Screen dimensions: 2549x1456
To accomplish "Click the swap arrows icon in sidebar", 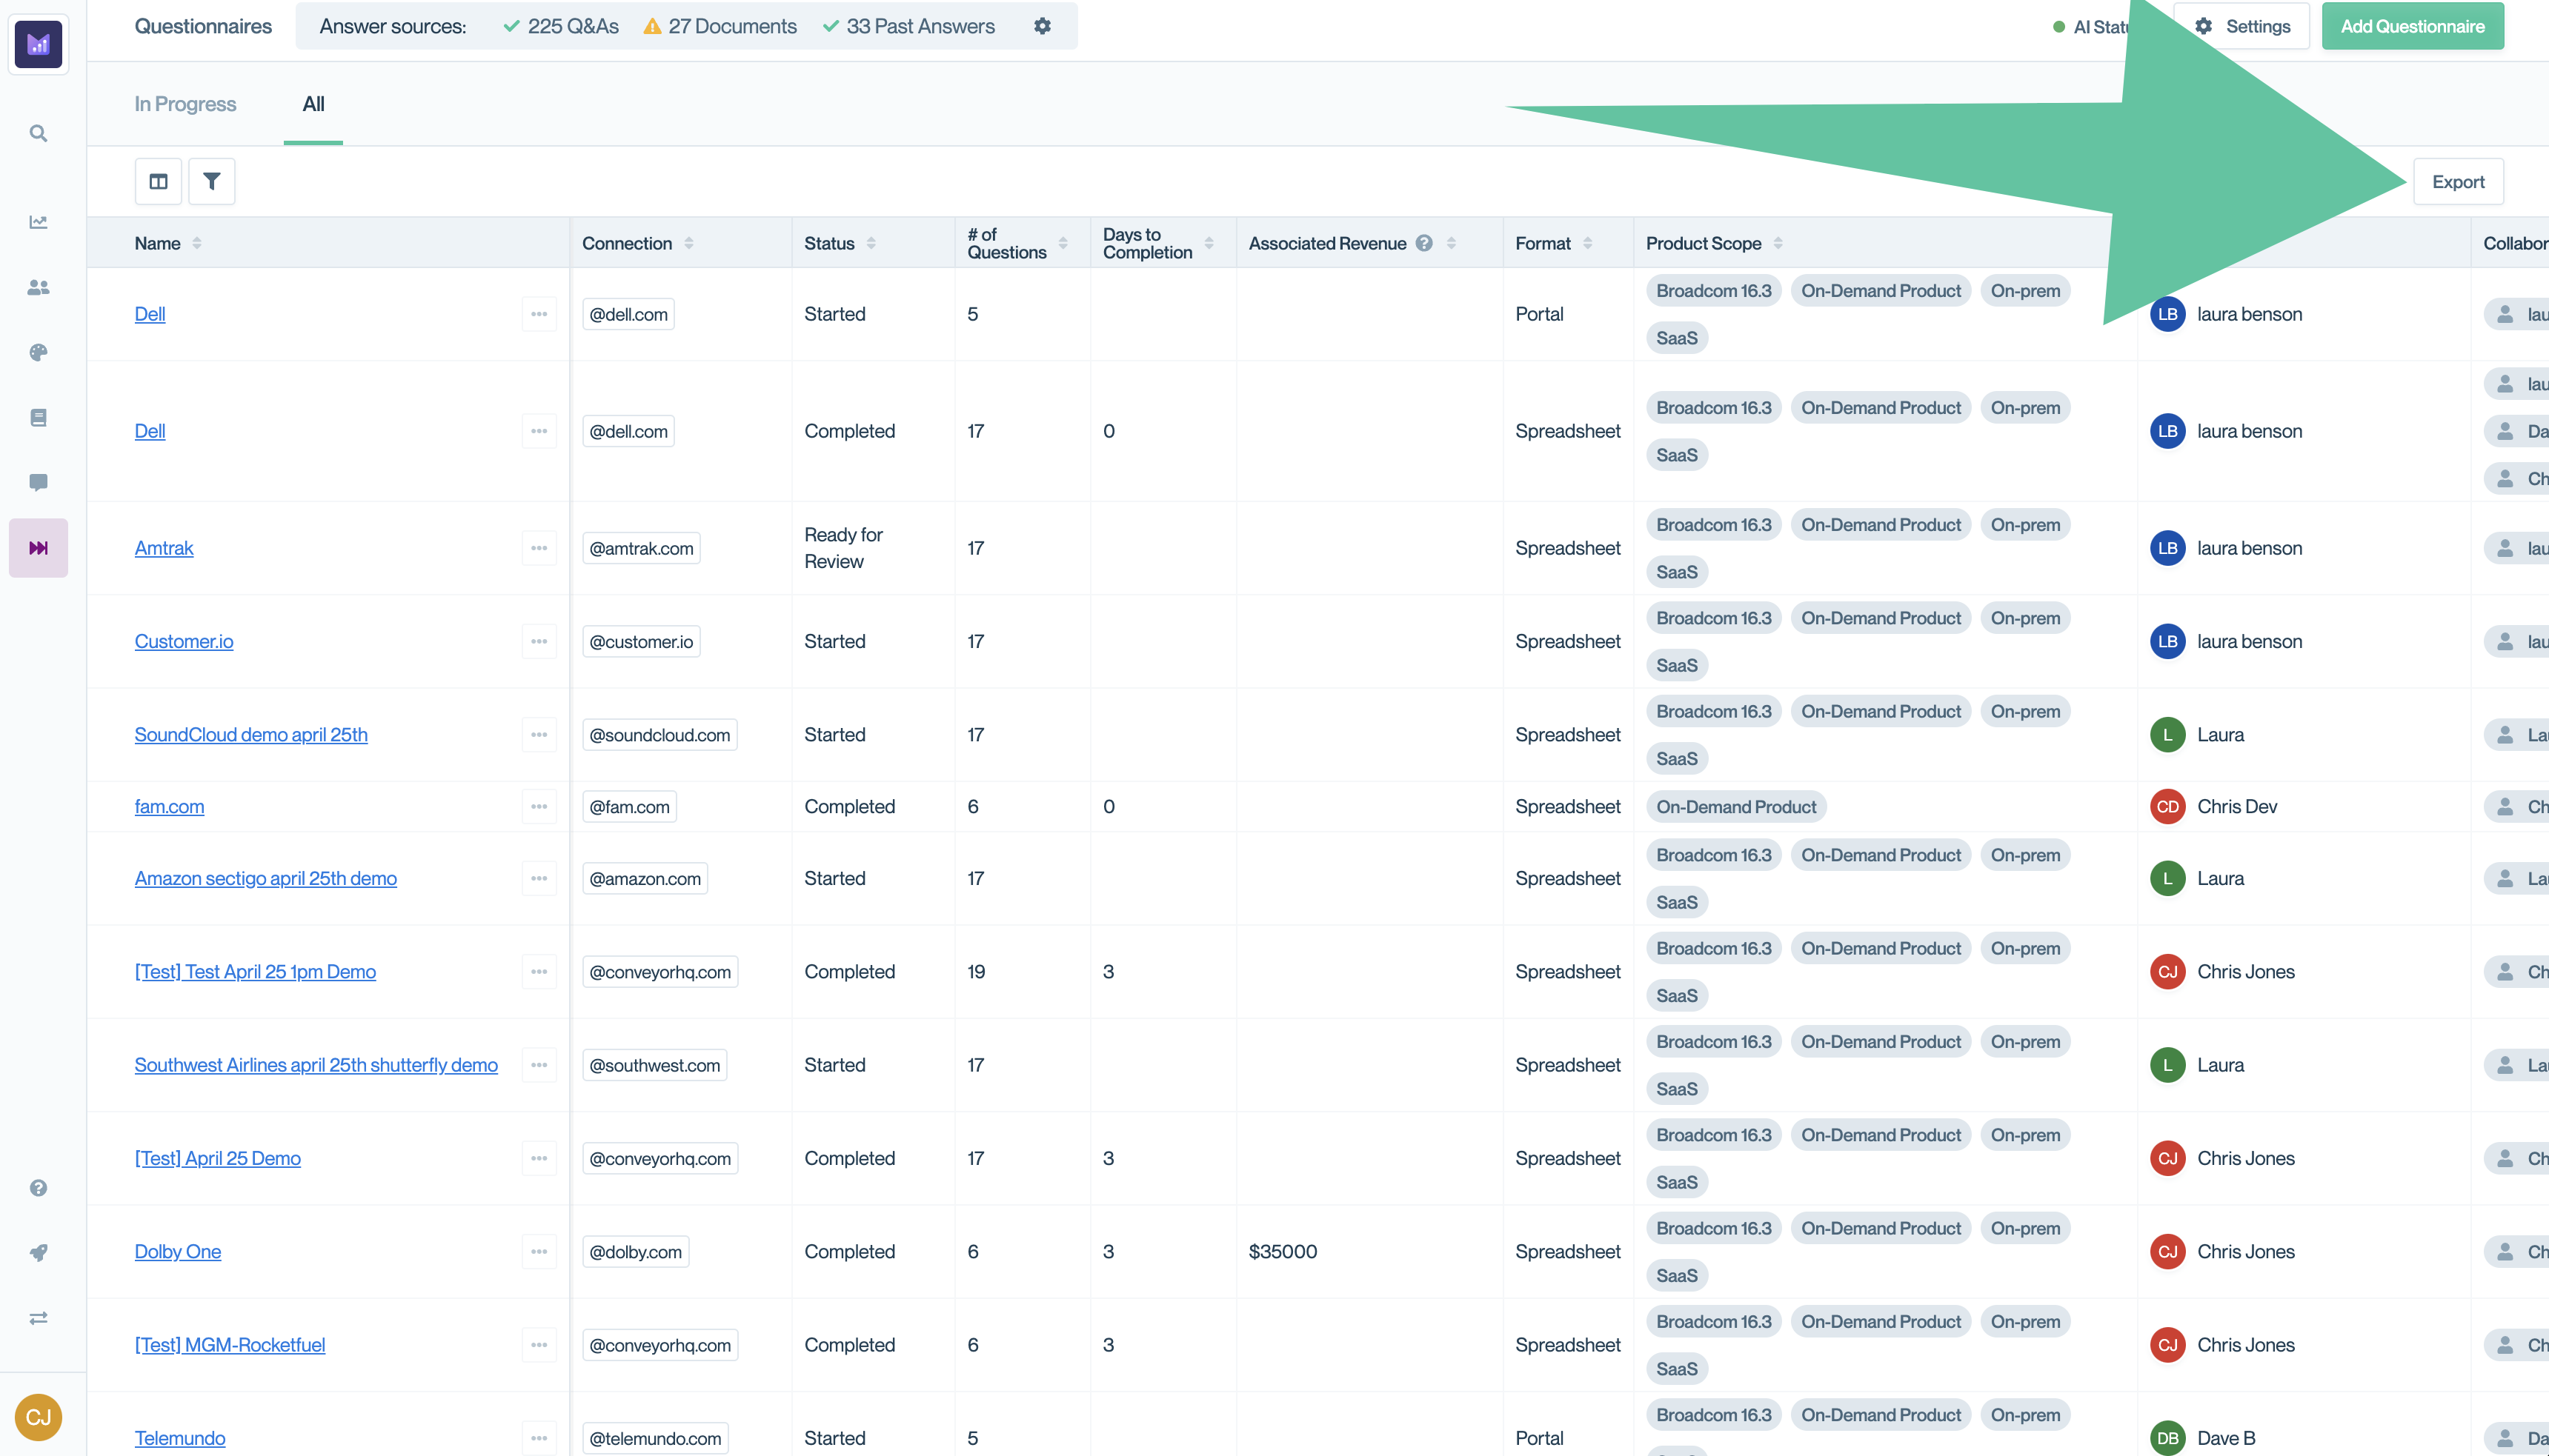I will [x=38, y=1317].
